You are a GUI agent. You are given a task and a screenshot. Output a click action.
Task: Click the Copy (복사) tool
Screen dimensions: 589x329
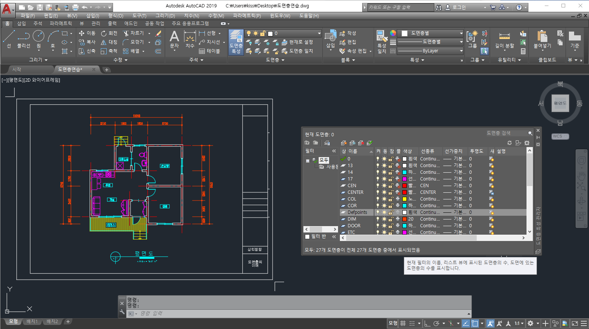coord(87,42)
